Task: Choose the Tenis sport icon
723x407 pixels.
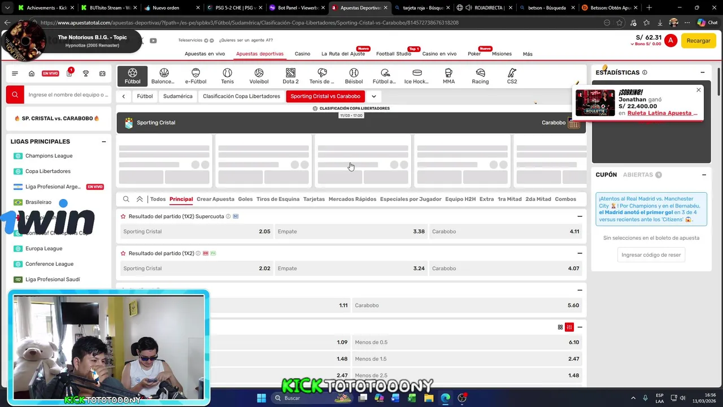Action: pos(227,76)
